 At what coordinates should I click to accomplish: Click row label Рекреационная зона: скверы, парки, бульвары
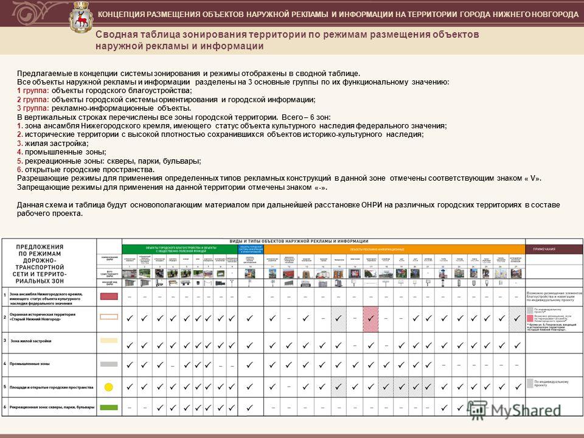[x=52, y=407]
